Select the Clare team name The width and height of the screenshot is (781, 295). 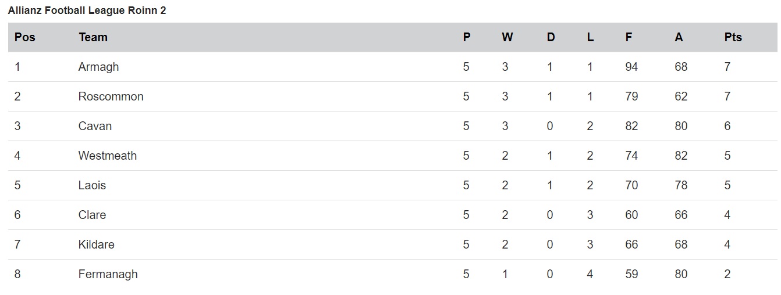coord(92,215)
